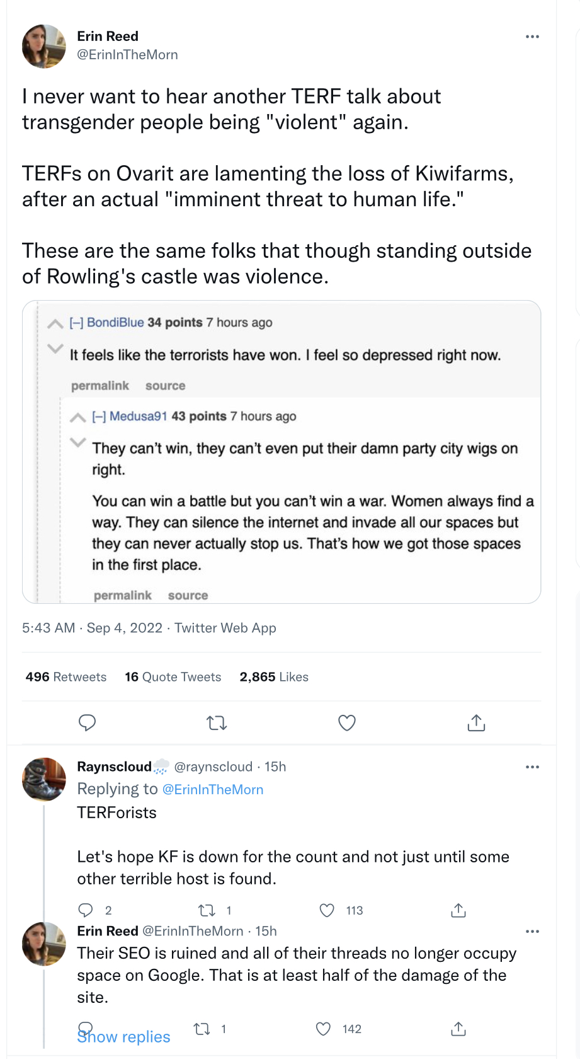
Task: Open Erin Reed's profile picture at top
Action: pyautogui.click(x=44, y=46)
